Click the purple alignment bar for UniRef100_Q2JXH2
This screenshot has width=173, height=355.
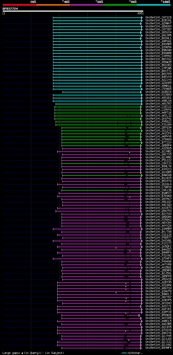tap(99, 345)
